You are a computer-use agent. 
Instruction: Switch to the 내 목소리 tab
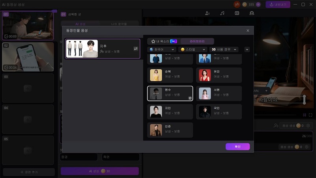pos(164,42)
